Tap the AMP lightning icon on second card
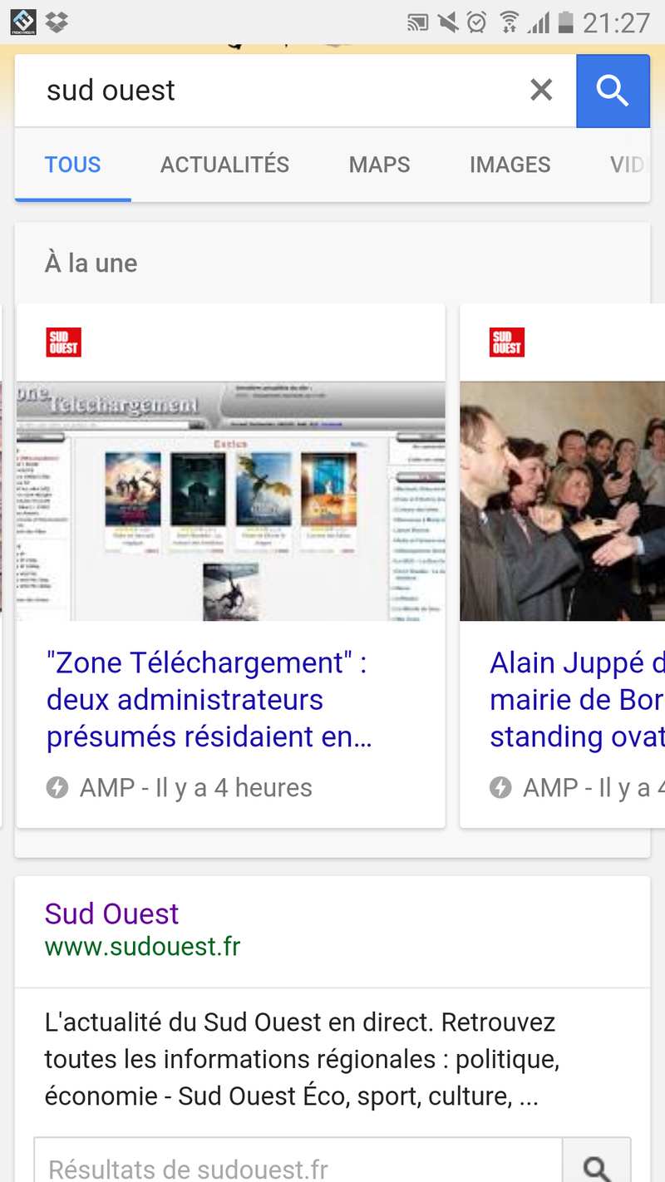The width and height of the screenshot is (665, 1182). [x=500, y=787]
